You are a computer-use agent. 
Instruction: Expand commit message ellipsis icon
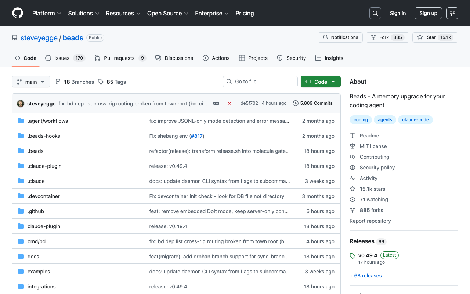(x=216, y=103)
